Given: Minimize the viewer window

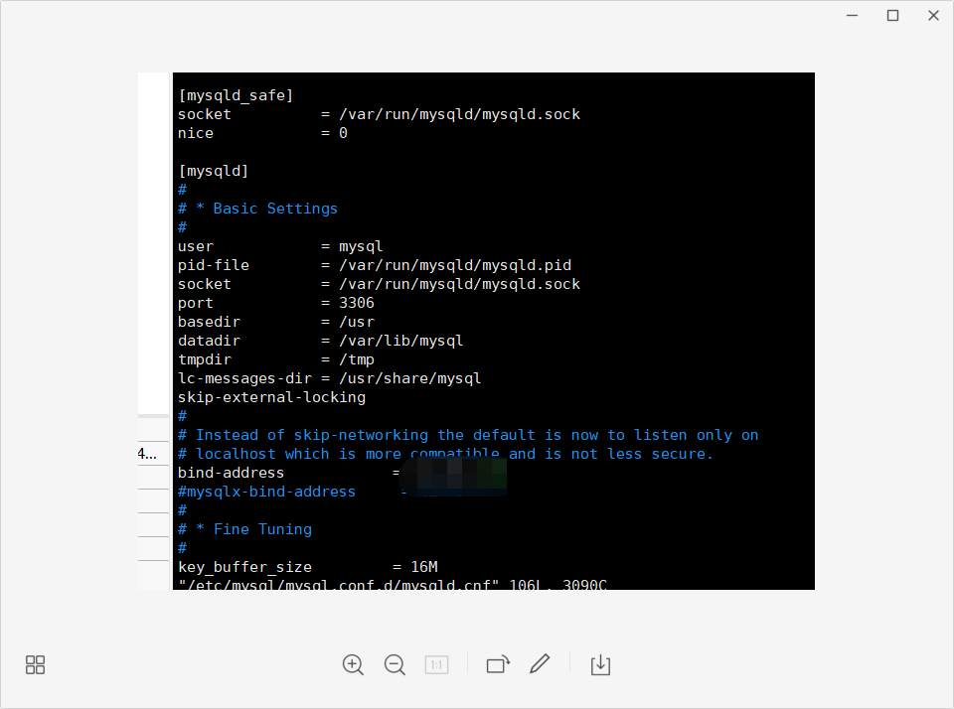Looking at the screenshot, I should pos(852,15).
